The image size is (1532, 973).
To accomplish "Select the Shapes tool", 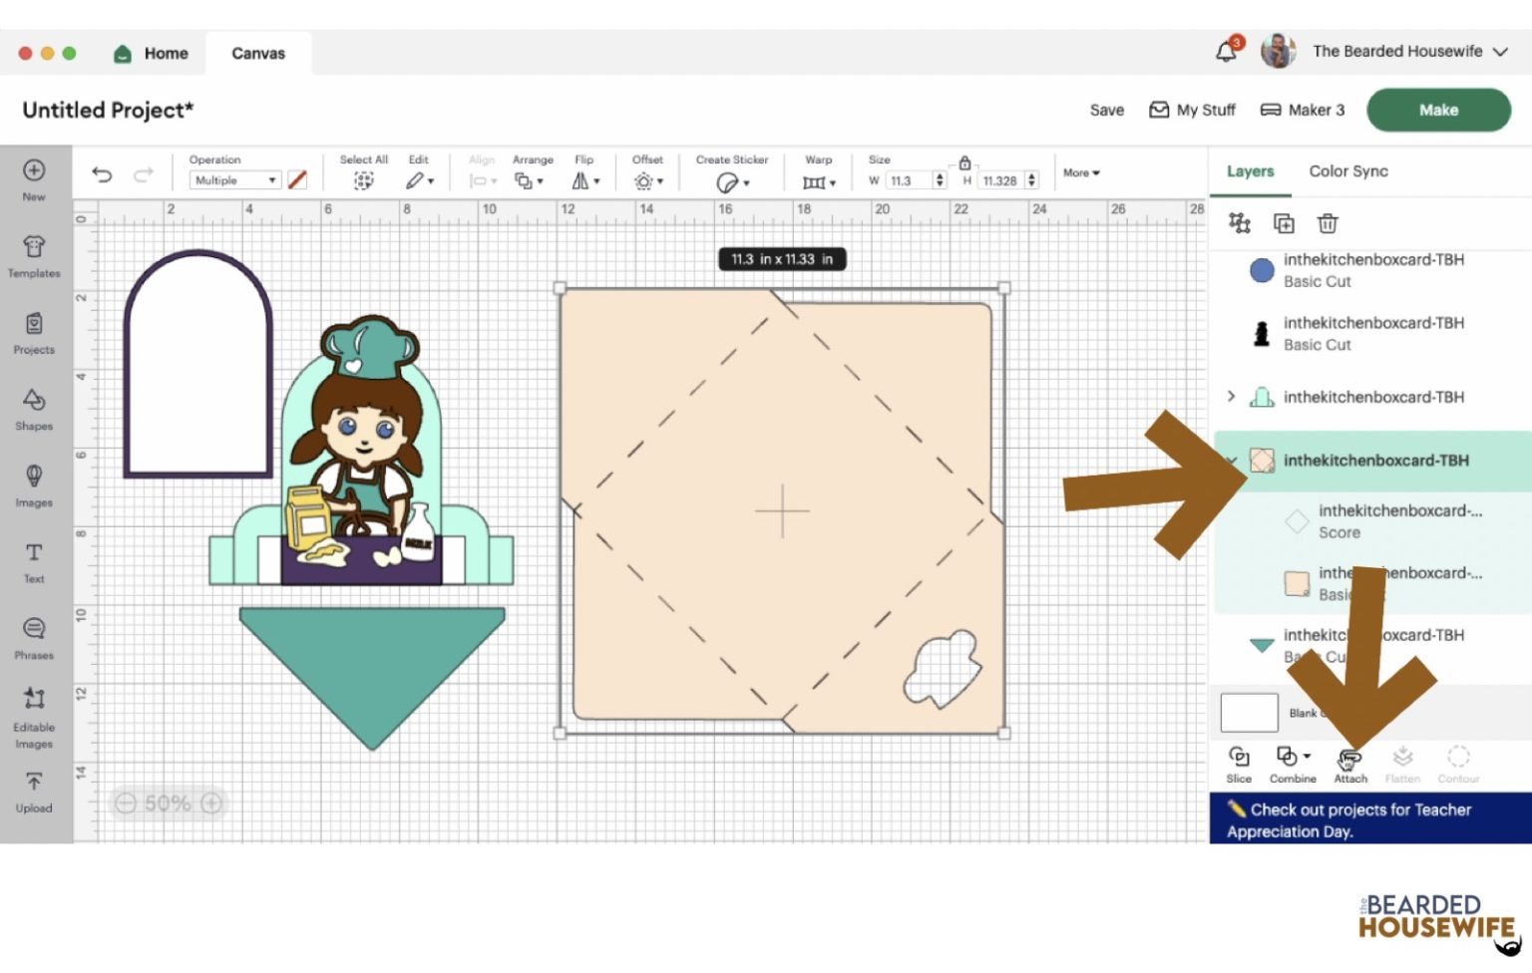I will pos(34,409).
